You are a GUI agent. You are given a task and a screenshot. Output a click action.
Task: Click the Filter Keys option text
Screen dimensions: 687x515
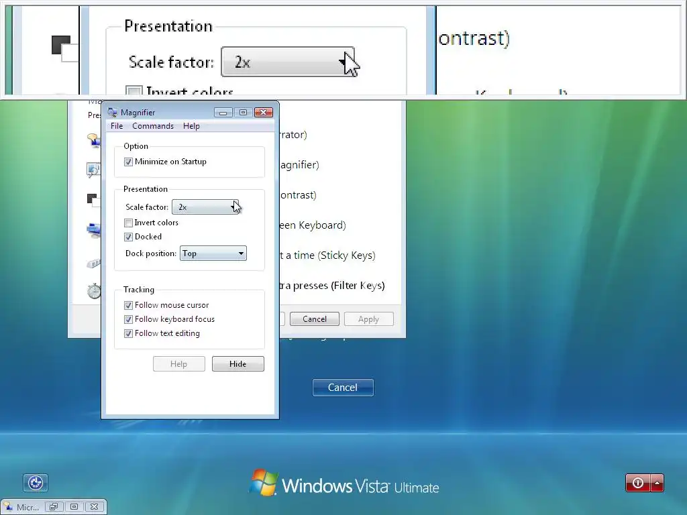pyautogui.click(x=332, y=286)
